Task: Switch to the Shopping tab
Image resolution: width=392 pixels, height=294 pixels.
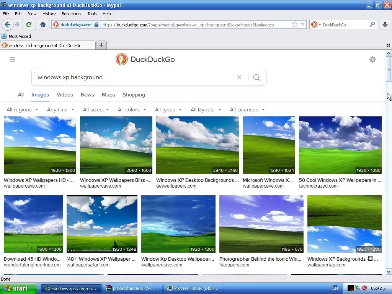Action: [x=134, y=95]
